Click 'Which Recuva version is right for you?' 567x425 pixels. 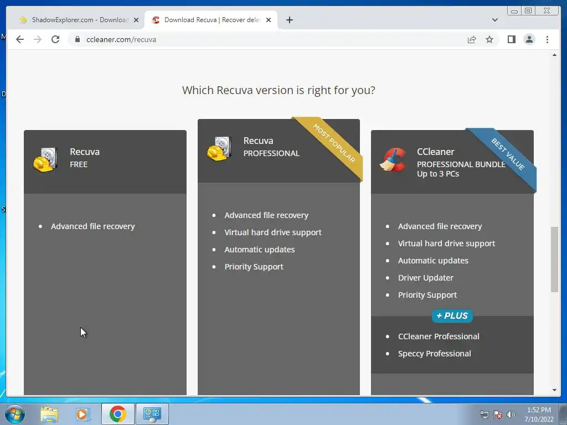[279, 90]
